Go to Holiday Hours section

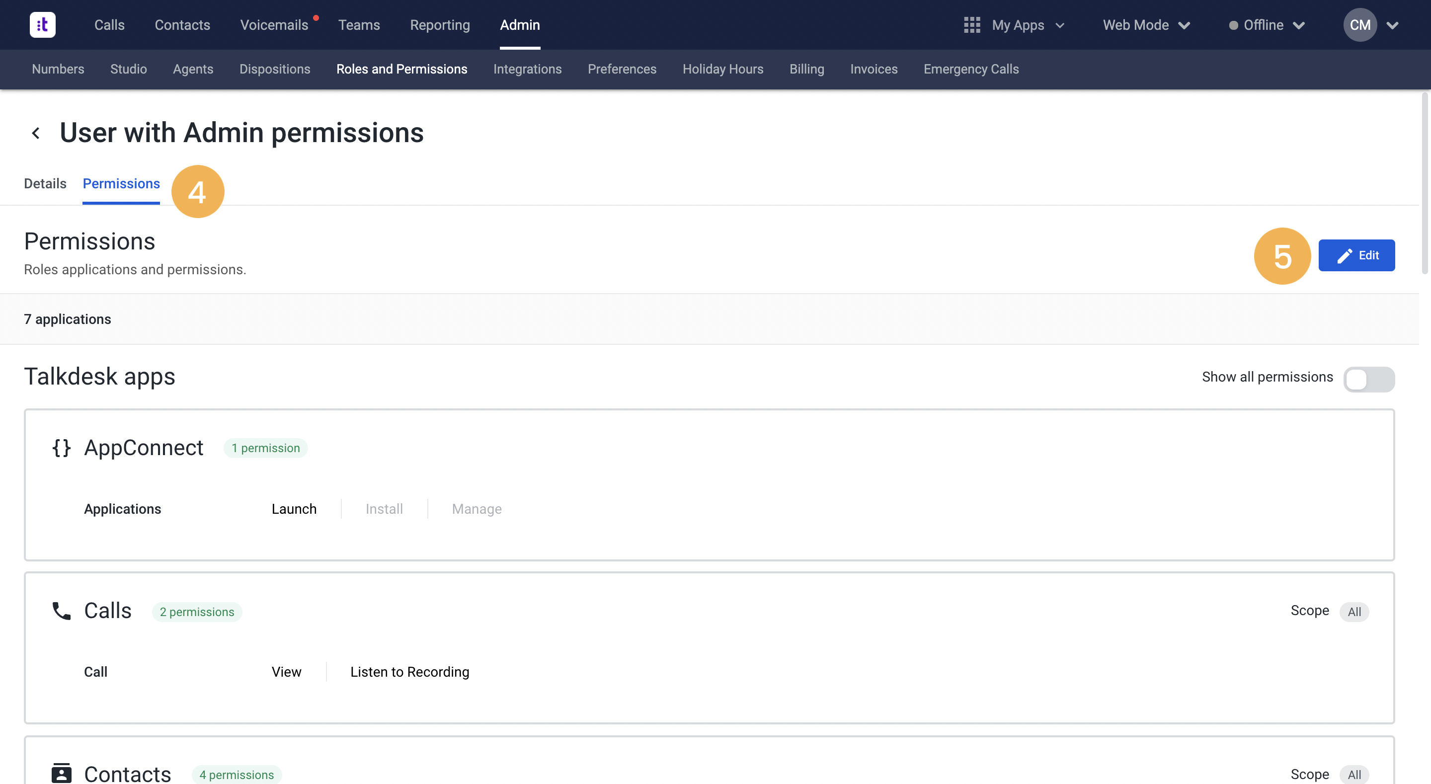(723, 69)
